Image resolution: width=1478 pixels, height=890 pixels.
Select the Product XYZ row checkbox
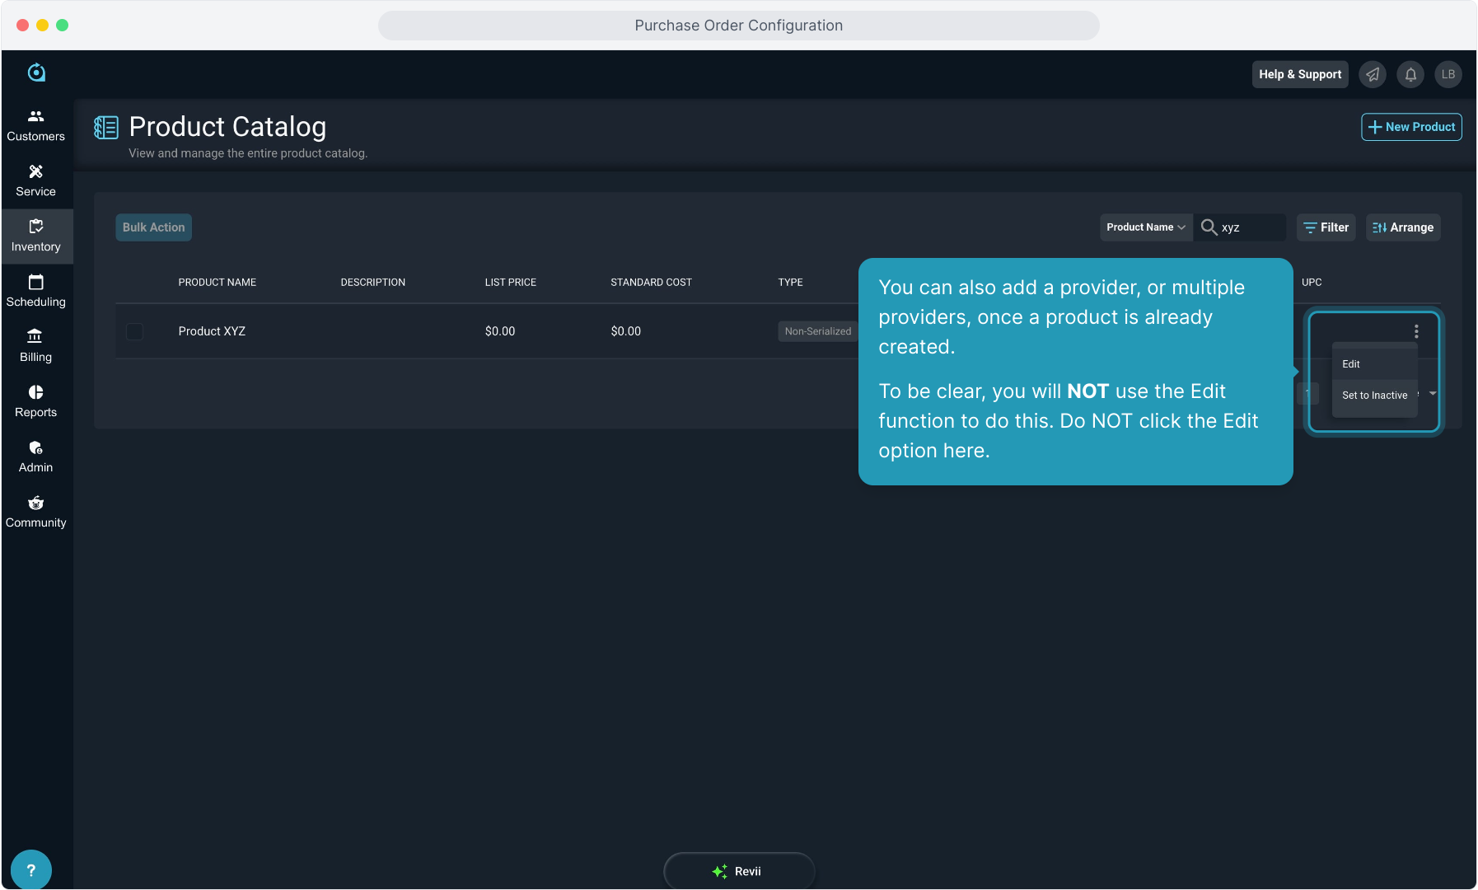[134, 331]
